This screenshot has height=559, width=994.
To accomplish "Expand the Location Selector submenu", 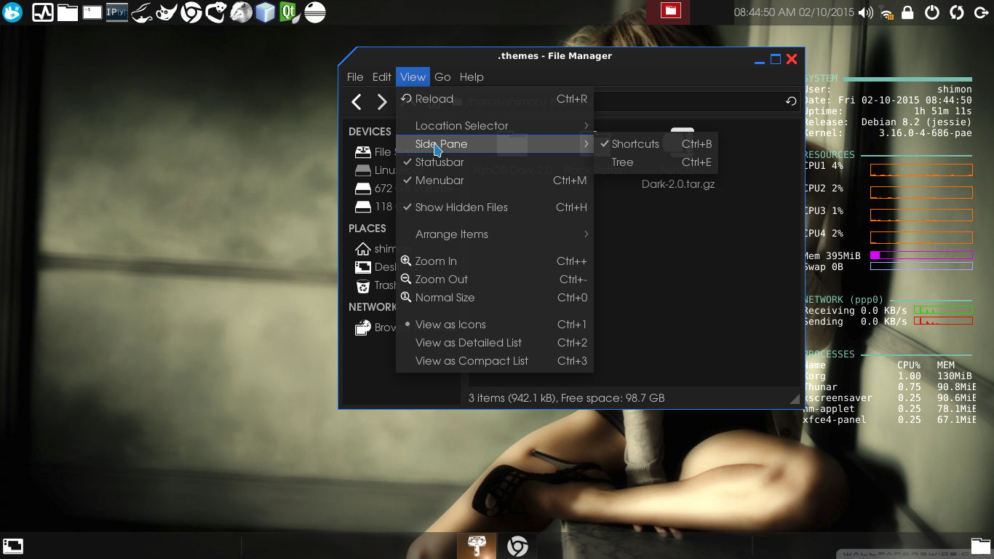I will 495,126.
